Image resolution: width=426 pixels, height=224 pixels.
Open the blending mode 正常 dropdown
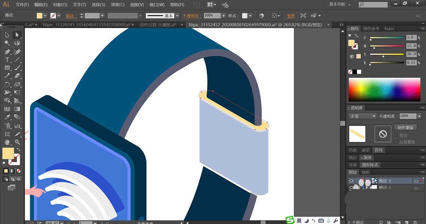(x=362, y=116)
